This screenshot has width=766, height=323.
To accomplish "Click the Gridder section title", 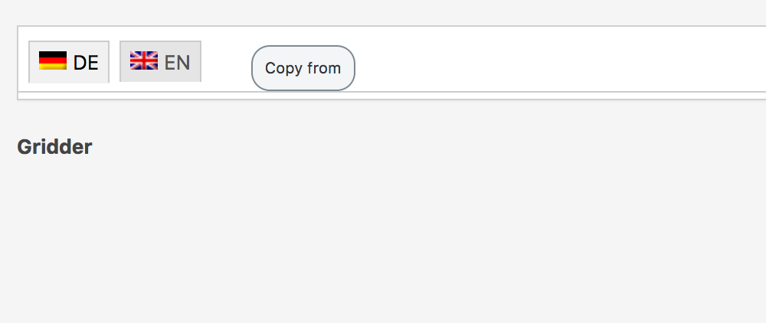I will click(x=54, y=147).
